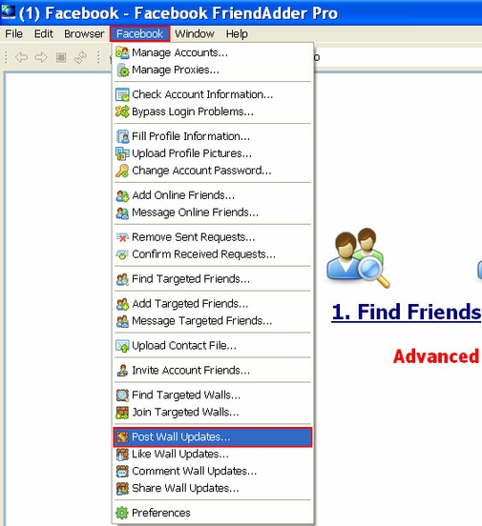Image resolution: width=482 pixels, height=526 pixels.
Task: Open the Window menu
Action: tap(195, 34)
